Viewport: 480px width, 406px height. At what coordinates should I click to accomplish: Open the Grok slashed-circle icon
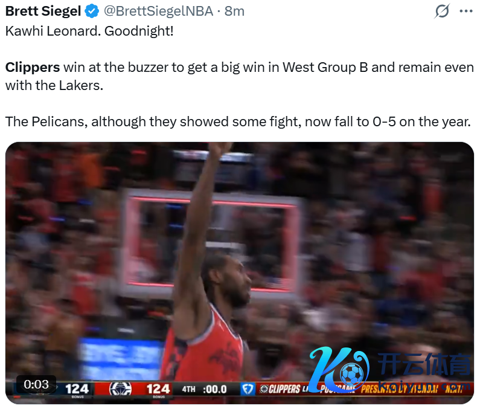point(442,11)
